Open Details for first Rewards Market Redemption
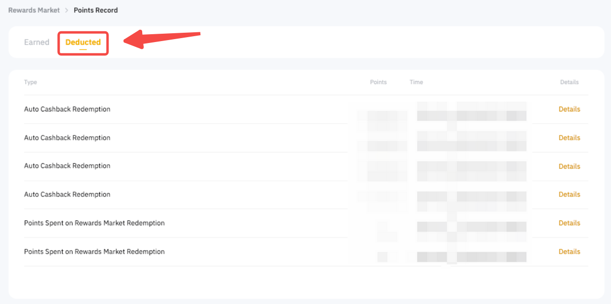 click(x=569, y=223)
